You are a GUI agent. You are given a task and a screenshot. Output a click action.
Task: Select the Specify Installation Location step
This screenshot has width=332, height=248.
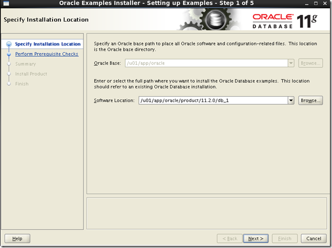pos(47,44)
